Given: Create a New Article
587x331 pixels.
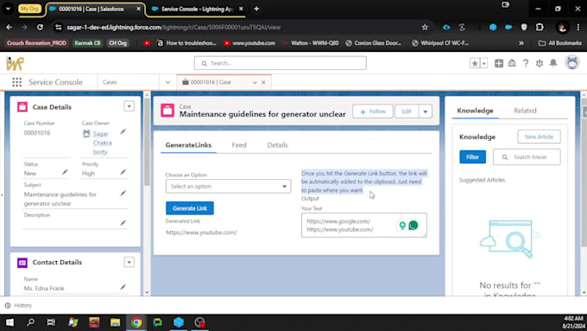Looking at the screenshot, I should (539, 137).
